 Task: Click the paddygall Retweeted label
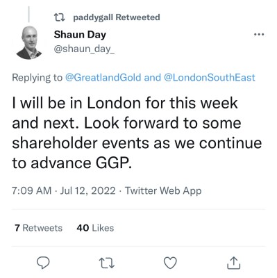(117, 17)
